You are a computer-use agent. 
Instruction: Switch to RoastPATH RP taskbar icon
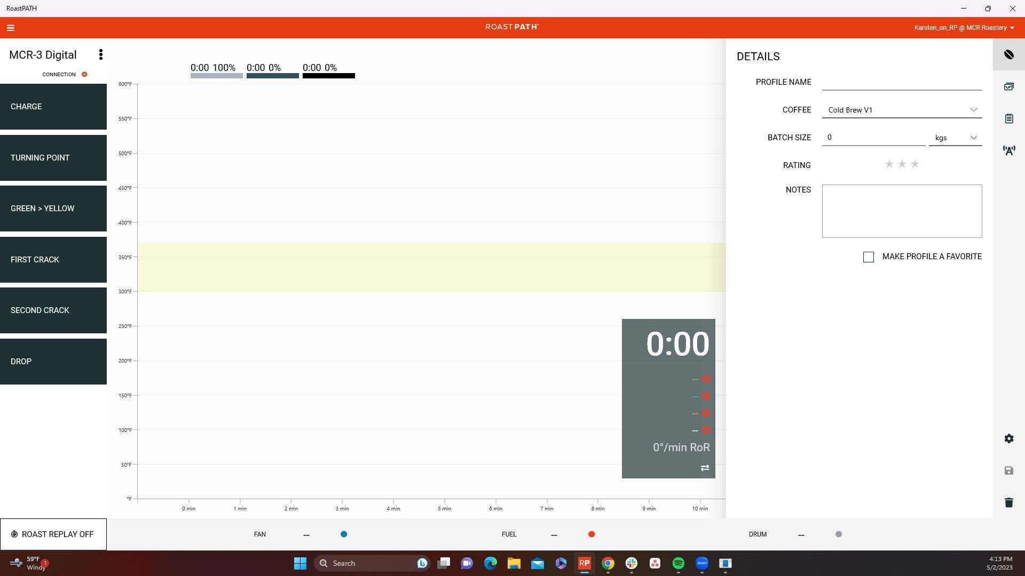[x=585, y=563]
